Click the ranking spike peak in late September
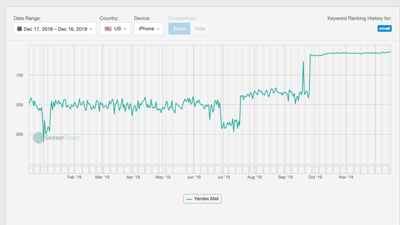400x225 pixels. pos(304,61)
